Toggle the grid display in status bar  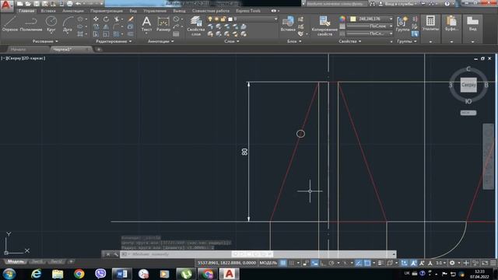[282, 263]
